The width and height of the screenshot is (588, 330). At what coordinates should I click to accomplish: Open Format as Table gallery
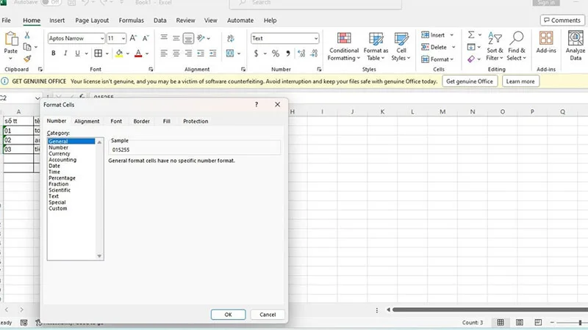(376, 46)
